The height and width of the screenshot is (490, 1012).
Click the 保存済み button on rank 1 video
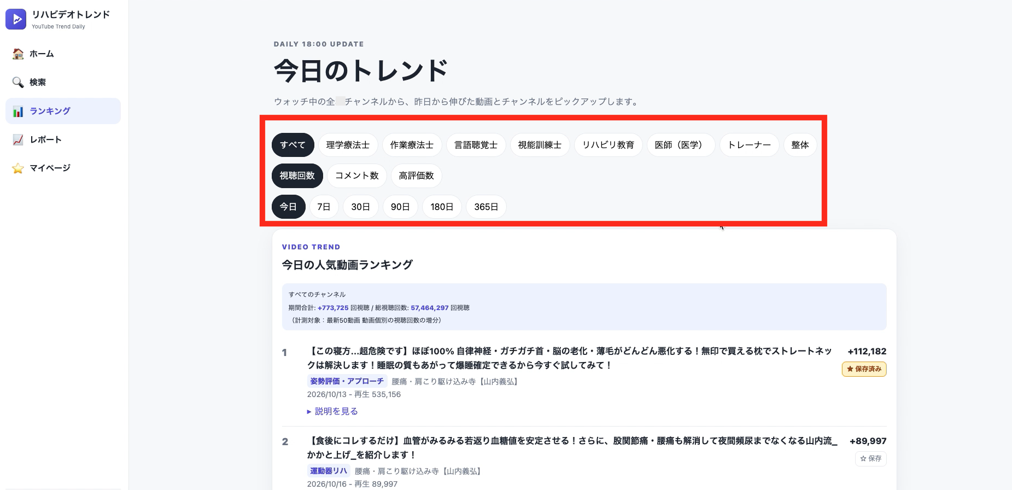(864, 369)
